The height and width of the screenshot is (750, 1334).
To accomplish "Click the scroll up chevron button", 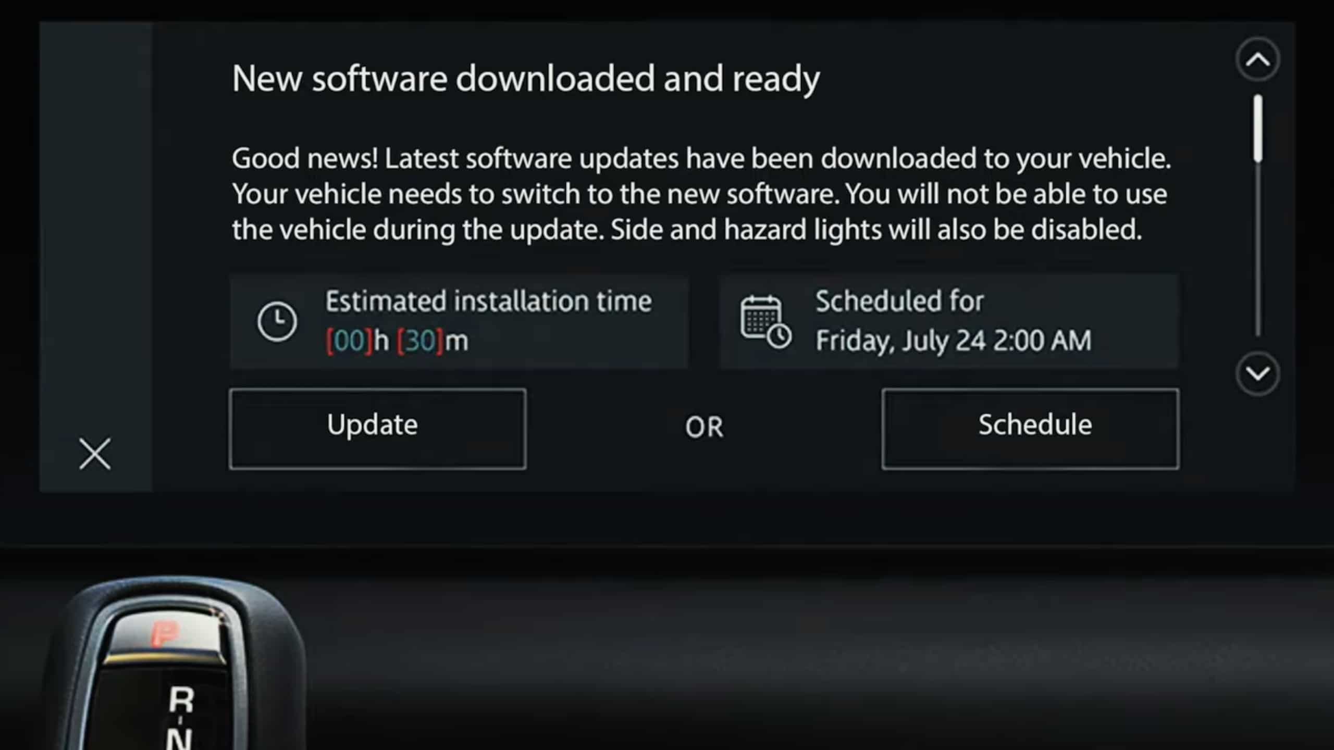I will [x=1257, y=60].
